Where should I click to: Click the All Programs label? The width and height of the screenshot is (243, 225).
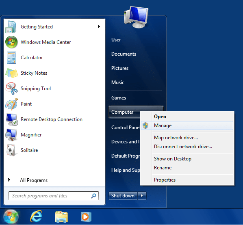(x=34, y=180)
